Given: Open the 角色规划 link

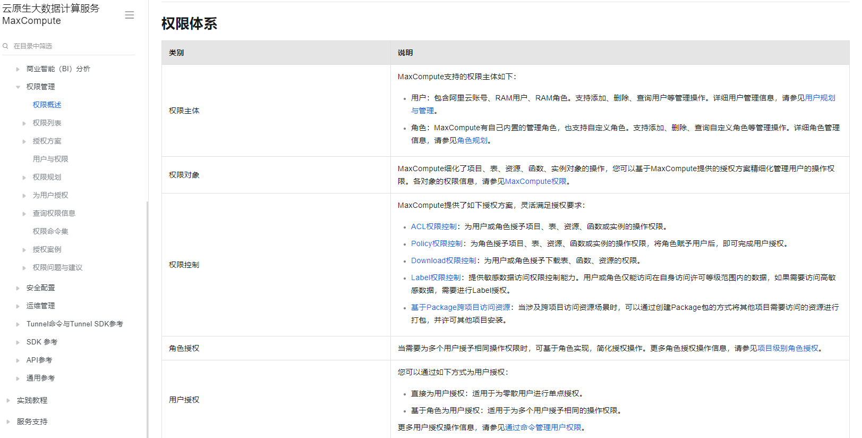Looking at the screenshot, I should (x=472, y=140).
